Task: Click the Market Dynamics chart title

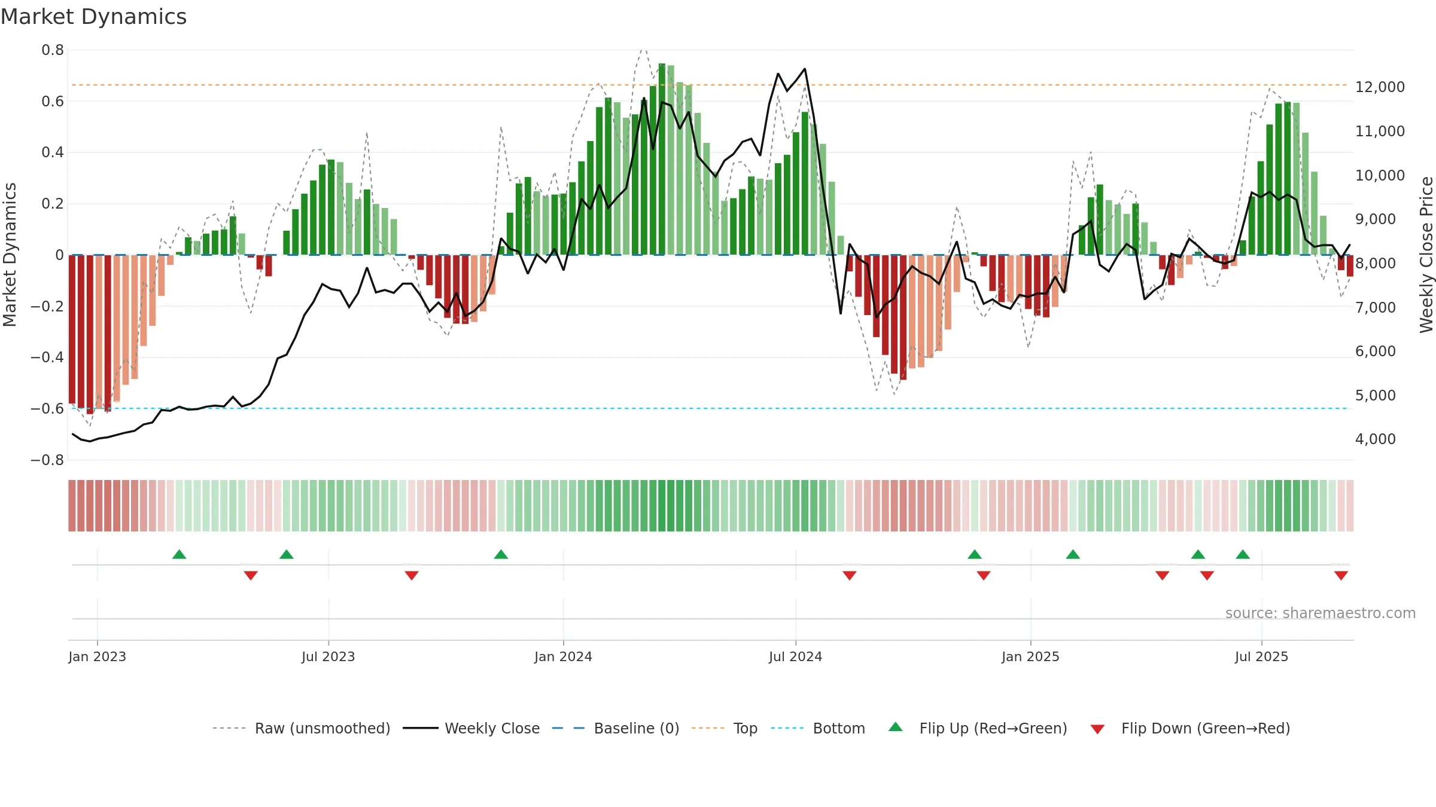Action: click(93, 17)
